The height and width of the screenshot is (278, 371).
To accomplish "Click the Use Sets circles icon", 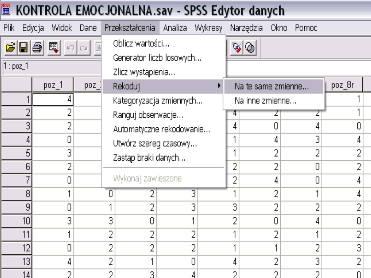I will tap(249, 48).
